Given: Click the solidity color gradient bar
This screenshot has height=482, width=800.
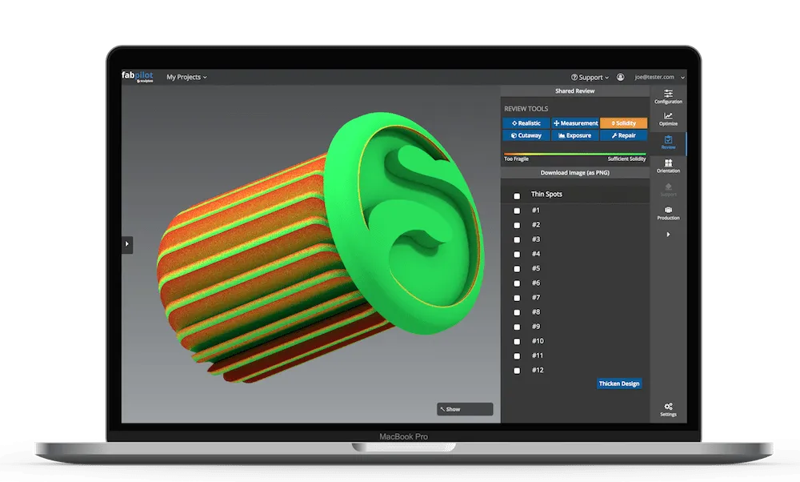Looking at the screenshot, I should click(574, 153).
